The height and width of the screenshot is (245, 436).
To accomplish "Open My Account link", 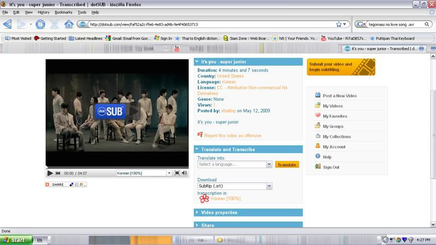I will click(334, 147).
